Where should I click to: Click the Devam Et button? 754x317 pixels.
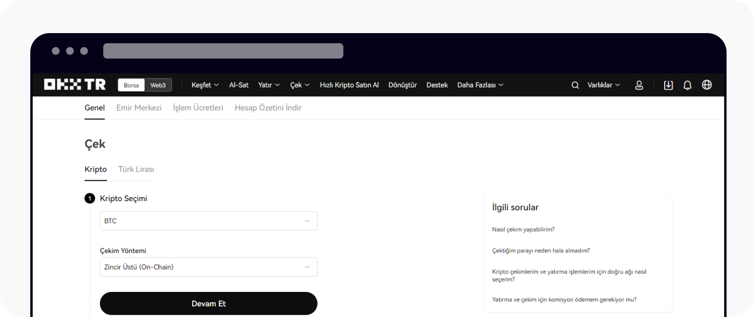(209, 304)
